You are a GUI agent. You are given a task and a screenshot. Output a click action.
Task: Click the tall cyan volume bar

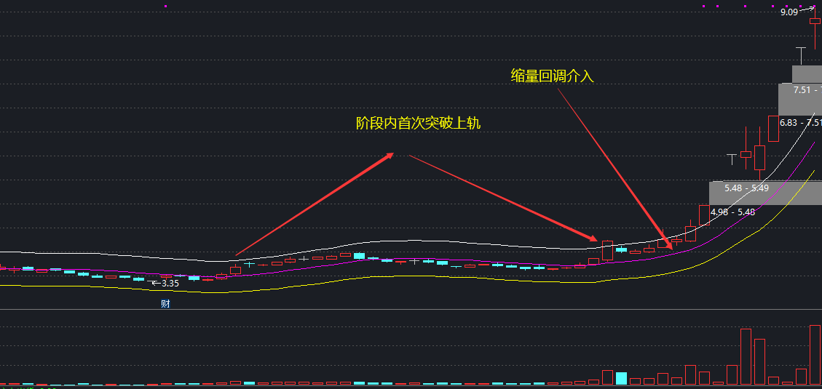pos(621,379)
